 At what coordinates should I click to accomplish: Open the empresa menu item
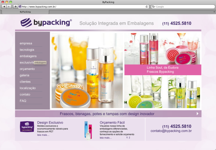tap(26, 43)
